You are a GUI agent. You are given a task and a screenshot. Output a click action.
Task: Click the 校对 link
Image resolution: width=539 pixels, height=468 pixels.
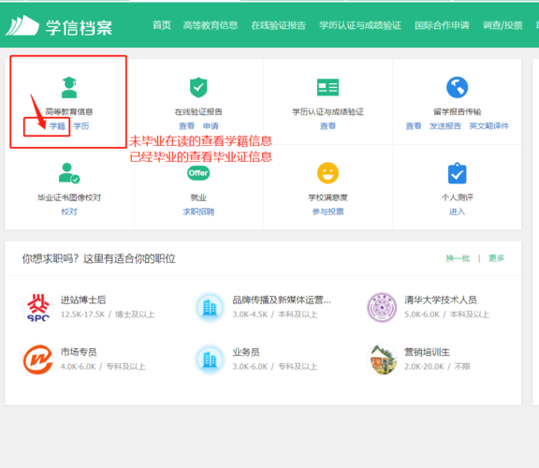pos(69,212)
